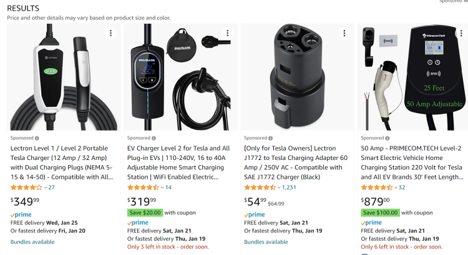Image resolution: width=468 pixels, height=255 pixels.
Task: View Bundles available for Lectron J1772 adapter
Action: (266, 242)
